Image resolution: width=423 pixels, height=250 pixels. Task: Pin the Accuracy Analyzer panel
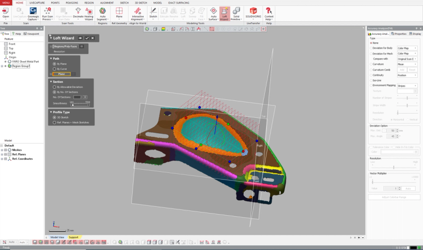coord(416,29)
